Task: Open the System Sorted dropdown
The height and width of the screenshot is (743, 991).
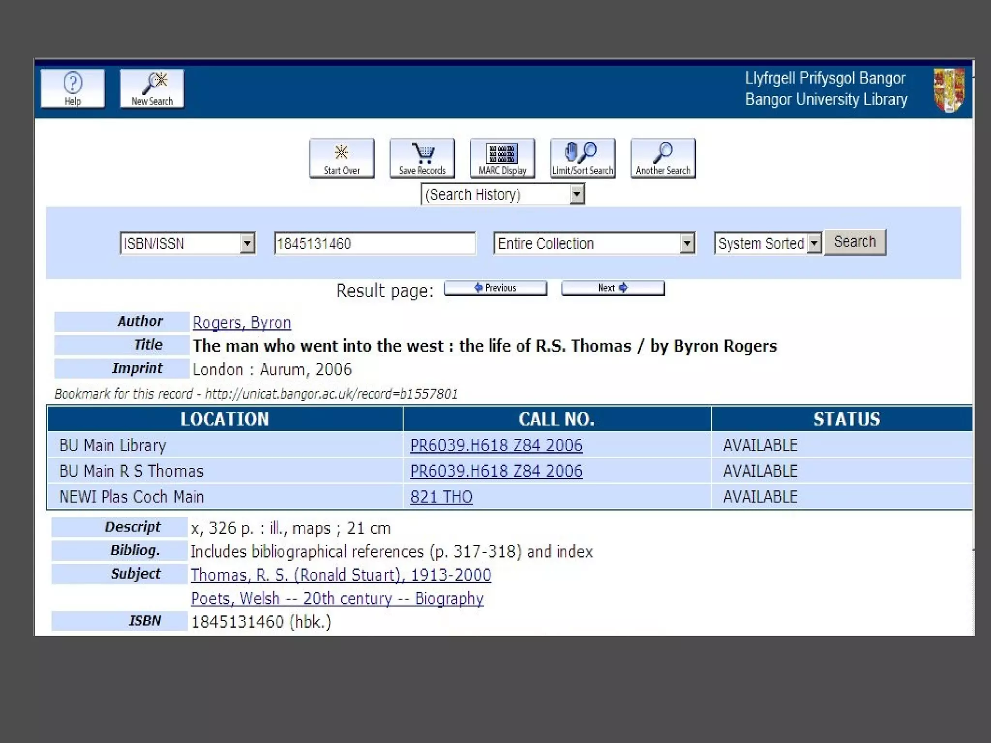Action: (x=815, y=243)
